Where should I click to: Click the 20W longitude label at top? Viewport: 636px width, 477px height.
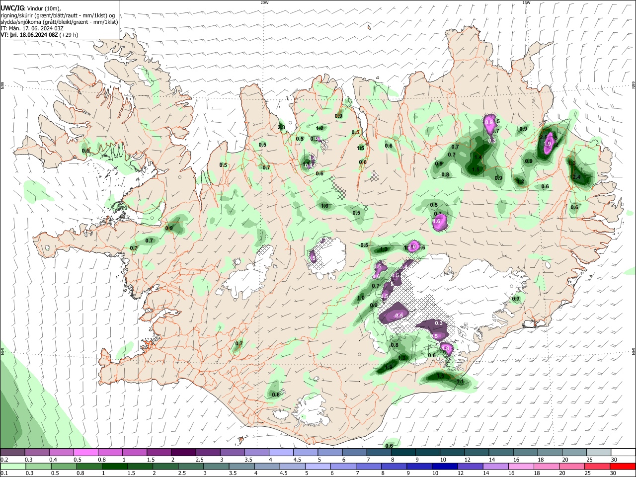(x=264, y=2)
